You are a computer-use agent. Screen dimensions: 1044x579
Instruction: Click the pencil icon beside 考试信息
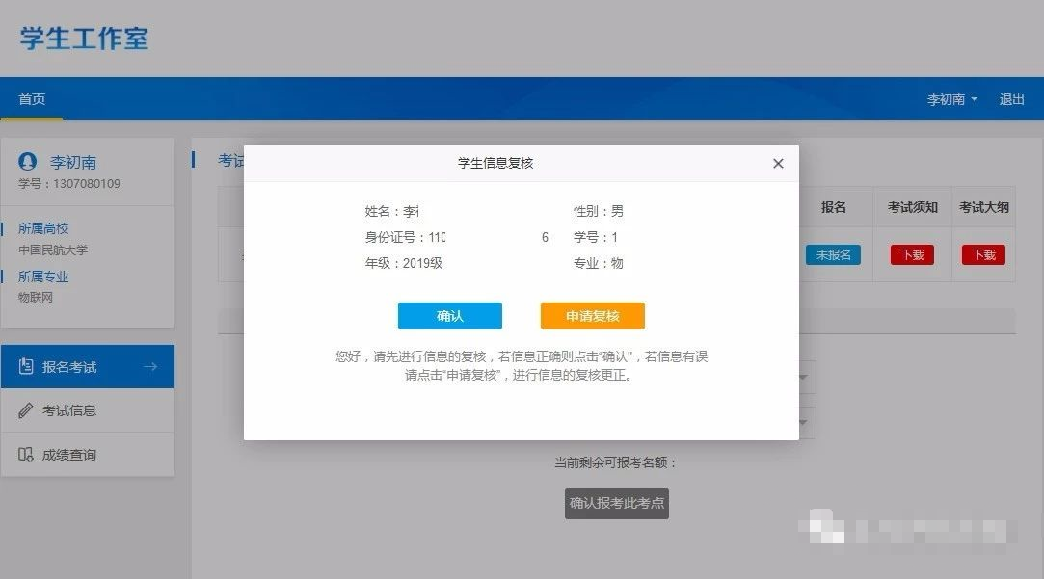pyautogui.click(x=26, y=410)
